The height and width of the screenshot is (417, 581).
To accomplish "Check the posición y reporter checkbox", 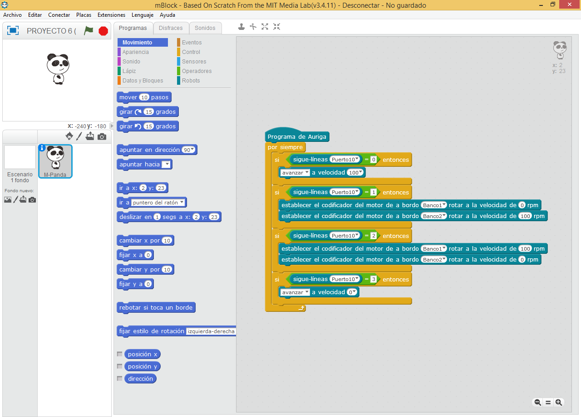I will [120, 366].
